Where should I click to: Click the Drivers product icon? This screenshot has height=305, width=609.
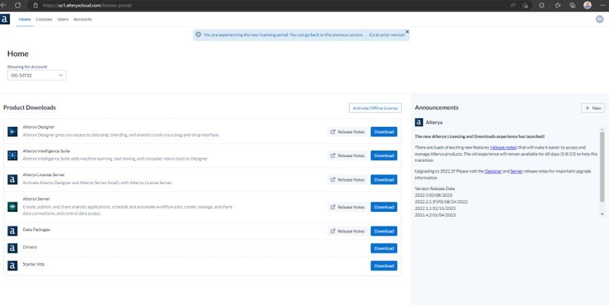pos(12,248)
